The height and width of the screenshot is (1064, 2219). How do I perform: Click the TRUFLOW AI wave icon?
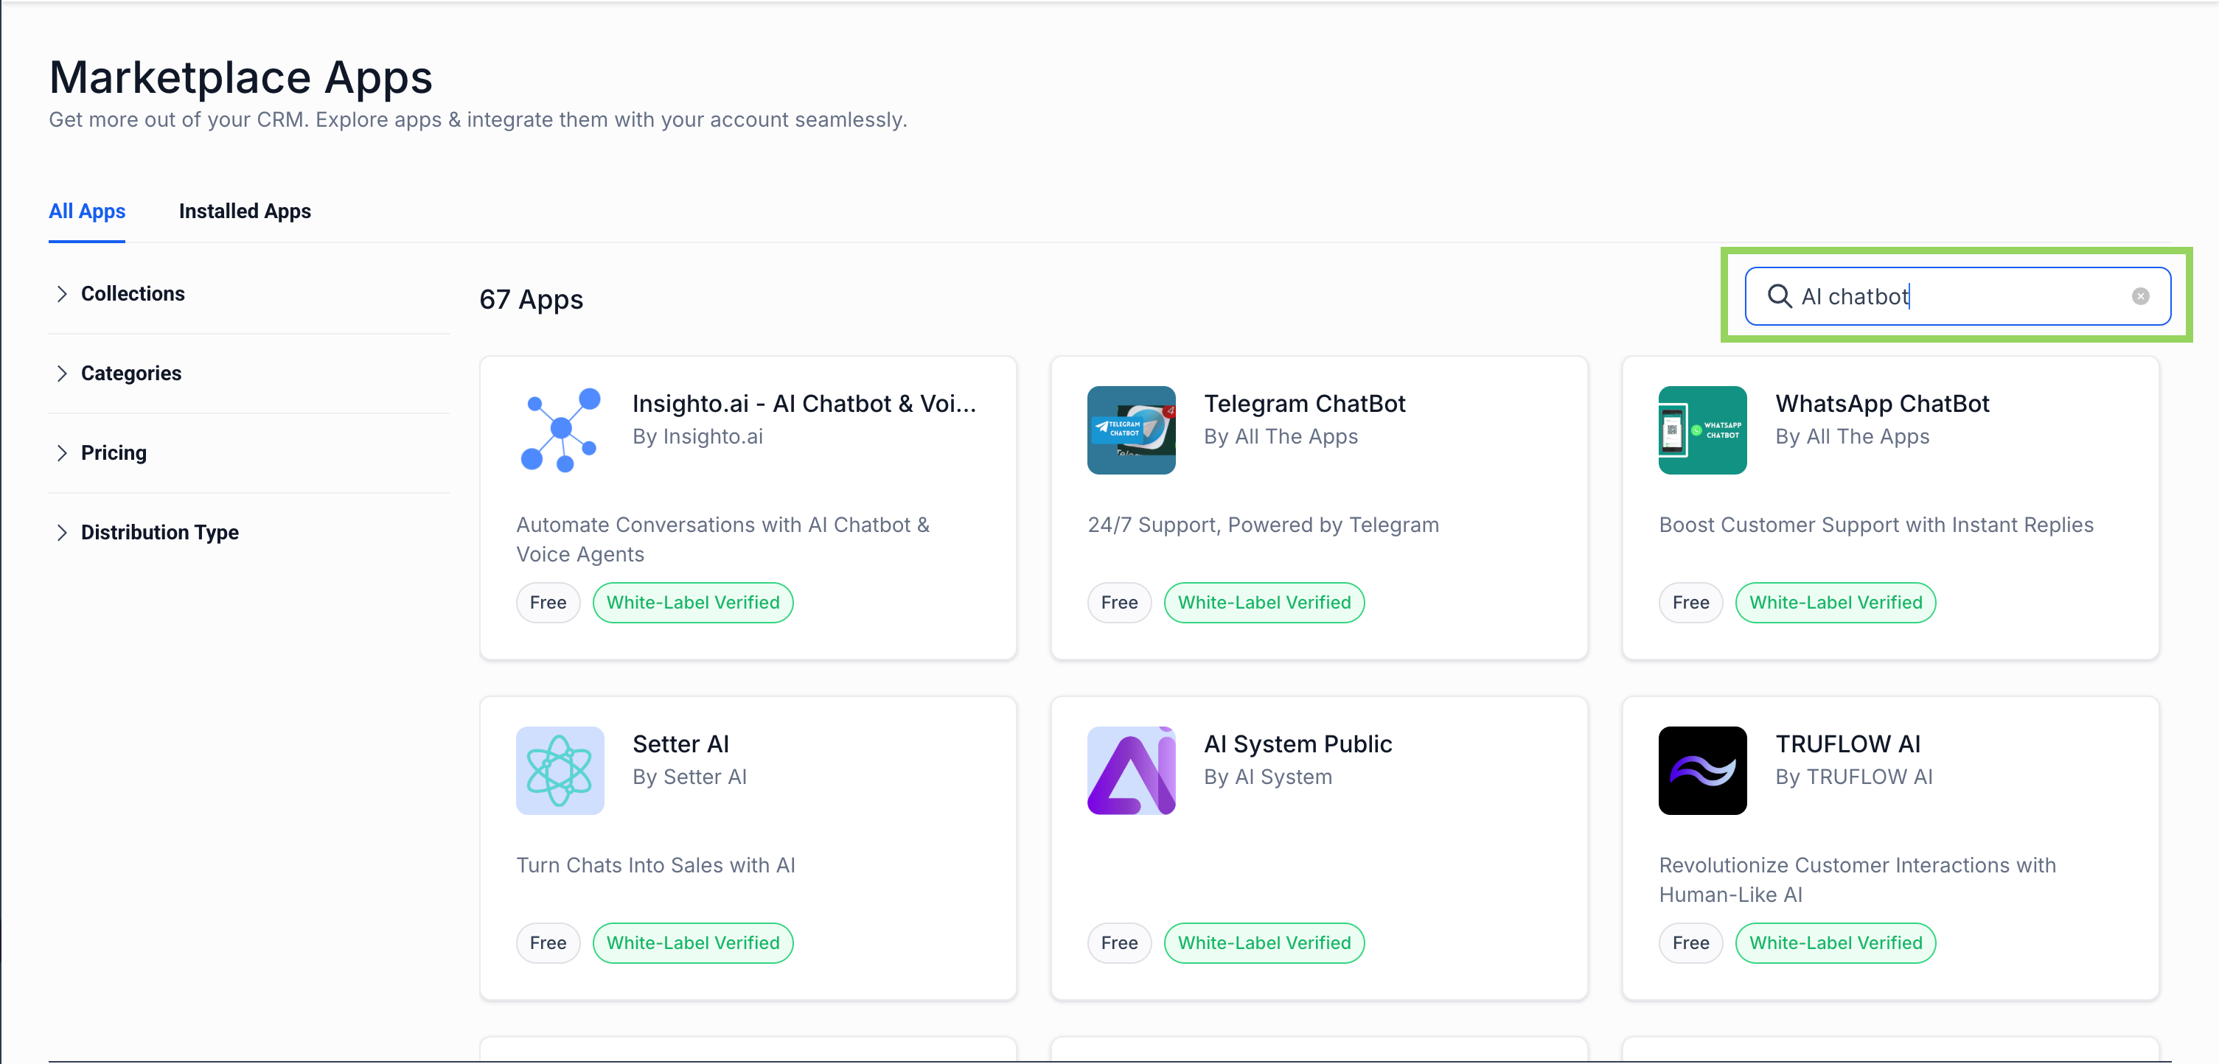pos(1701,769)
